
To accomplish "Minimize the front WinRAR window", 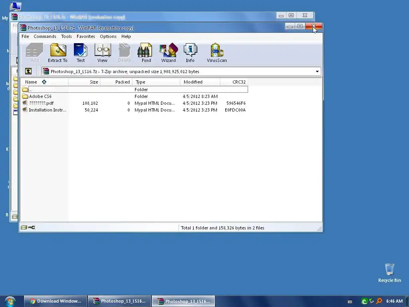I will (290, 26).
